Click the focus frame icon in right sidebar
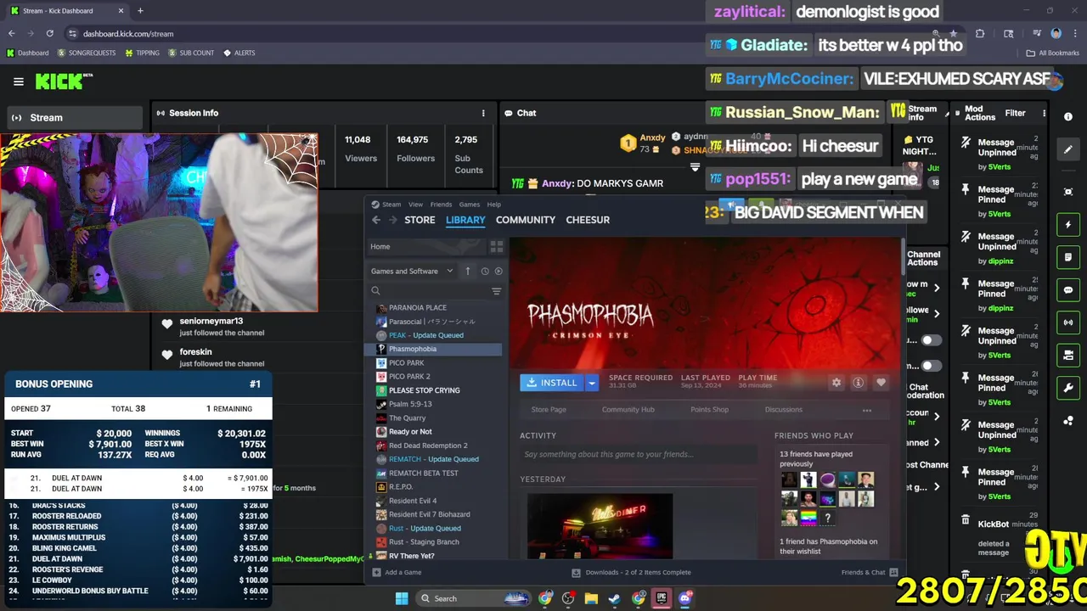Viewport: 1087px width, 611px height. click(1068, 193)
